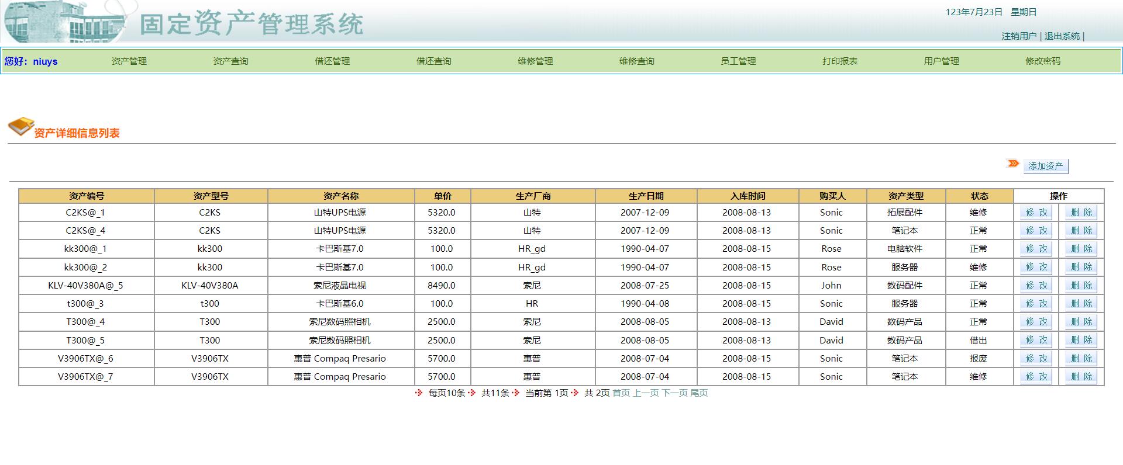Open the 修改密码 menu
1123x465 pixels.
(x=1043, y=61)
